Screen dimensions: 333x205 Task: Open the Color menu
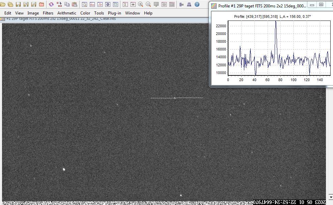pyautogui.click(x=85, y=13)
